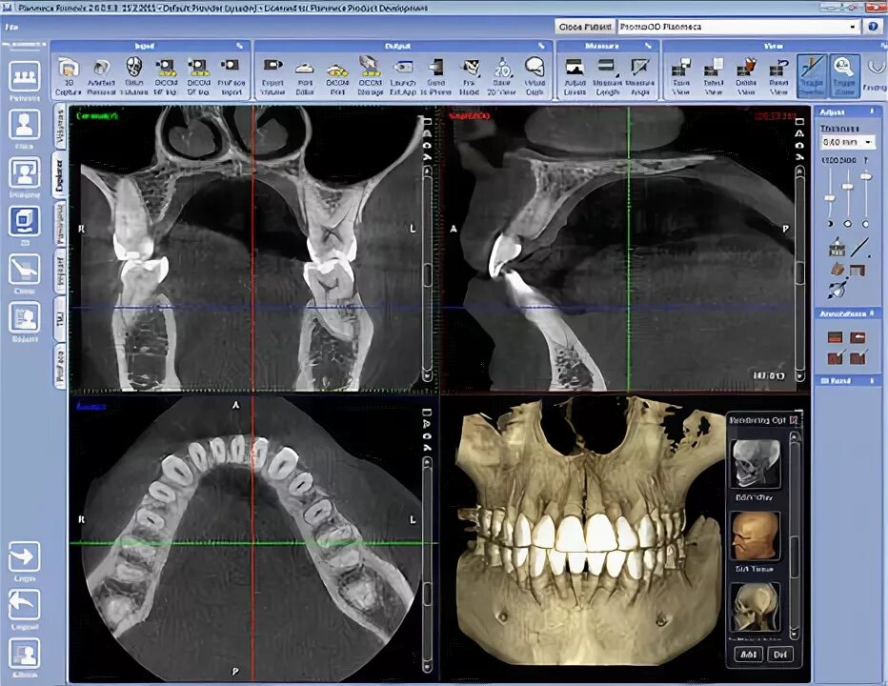Select the soft tissue rendering thumbnail
888x686 pixels.
pyautogui.click(x=756, y=535)
